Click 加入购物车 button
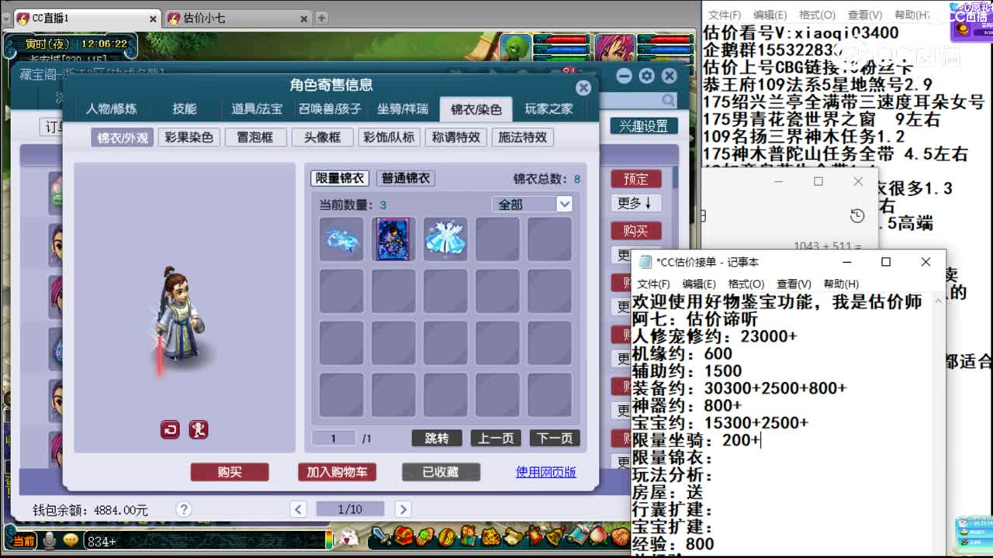This screenshot has height=558, width=993. click(x=337, y=472)
